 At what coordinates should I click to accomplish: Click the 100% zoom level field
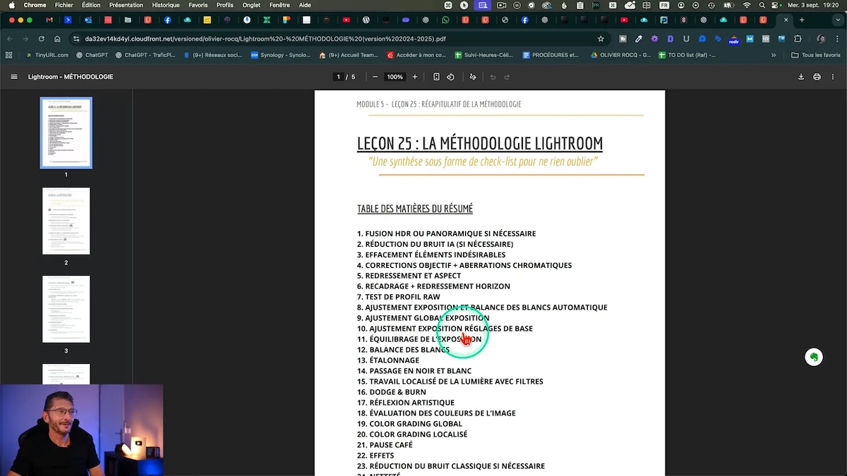click(395, 77)
